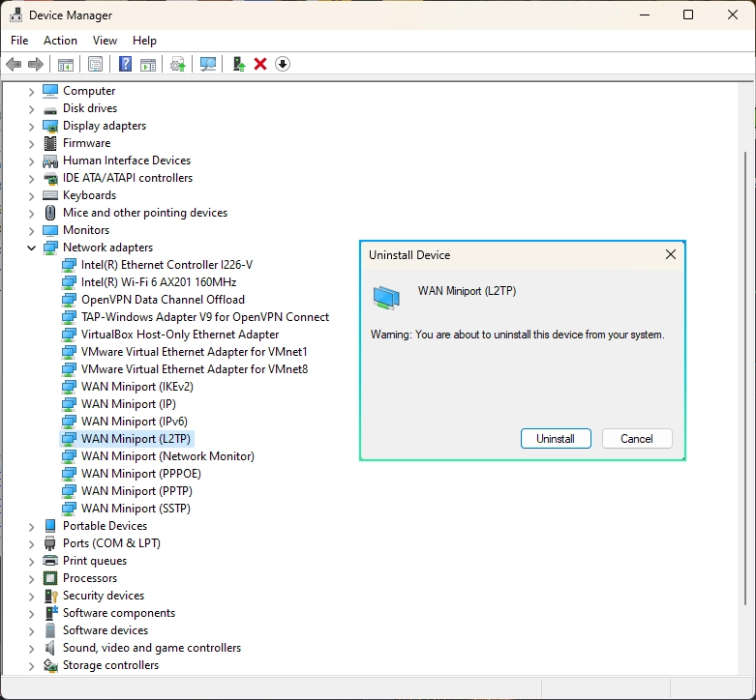
Task: Click the Mice and other pointing devices icon
Action: (x=50, y=213)
